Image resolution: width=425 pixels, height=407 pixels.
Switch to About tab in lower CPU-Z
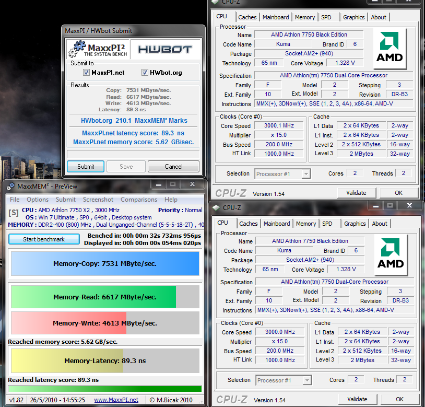point(380,224)
